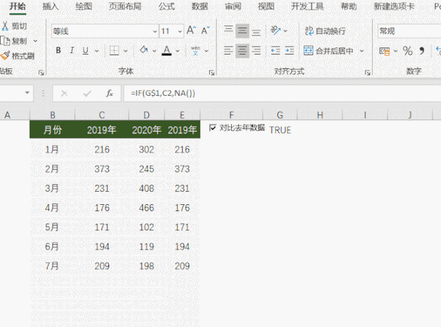Expand borders dropdown arrow
The height and width of the screenshot is (327, 441).
[x=126, y=51]
